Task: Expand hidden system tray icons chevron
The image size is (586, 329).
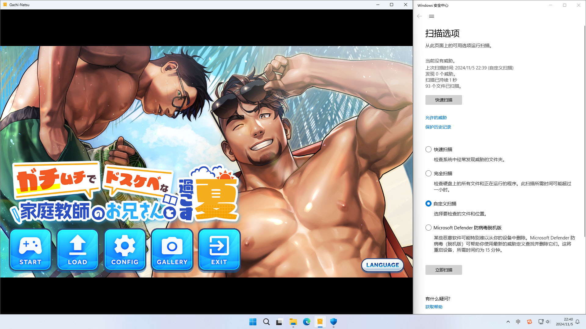Action: (508, 322)
